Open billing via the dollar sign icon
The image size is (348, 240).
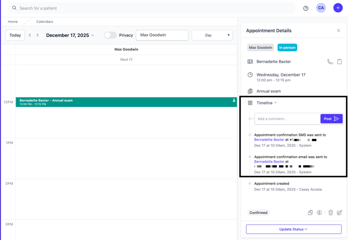coord(319,213)
